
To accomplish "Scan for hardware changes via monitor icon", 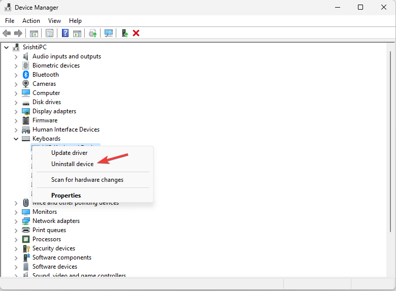I will pyautogui.click(x=109, y=33).
